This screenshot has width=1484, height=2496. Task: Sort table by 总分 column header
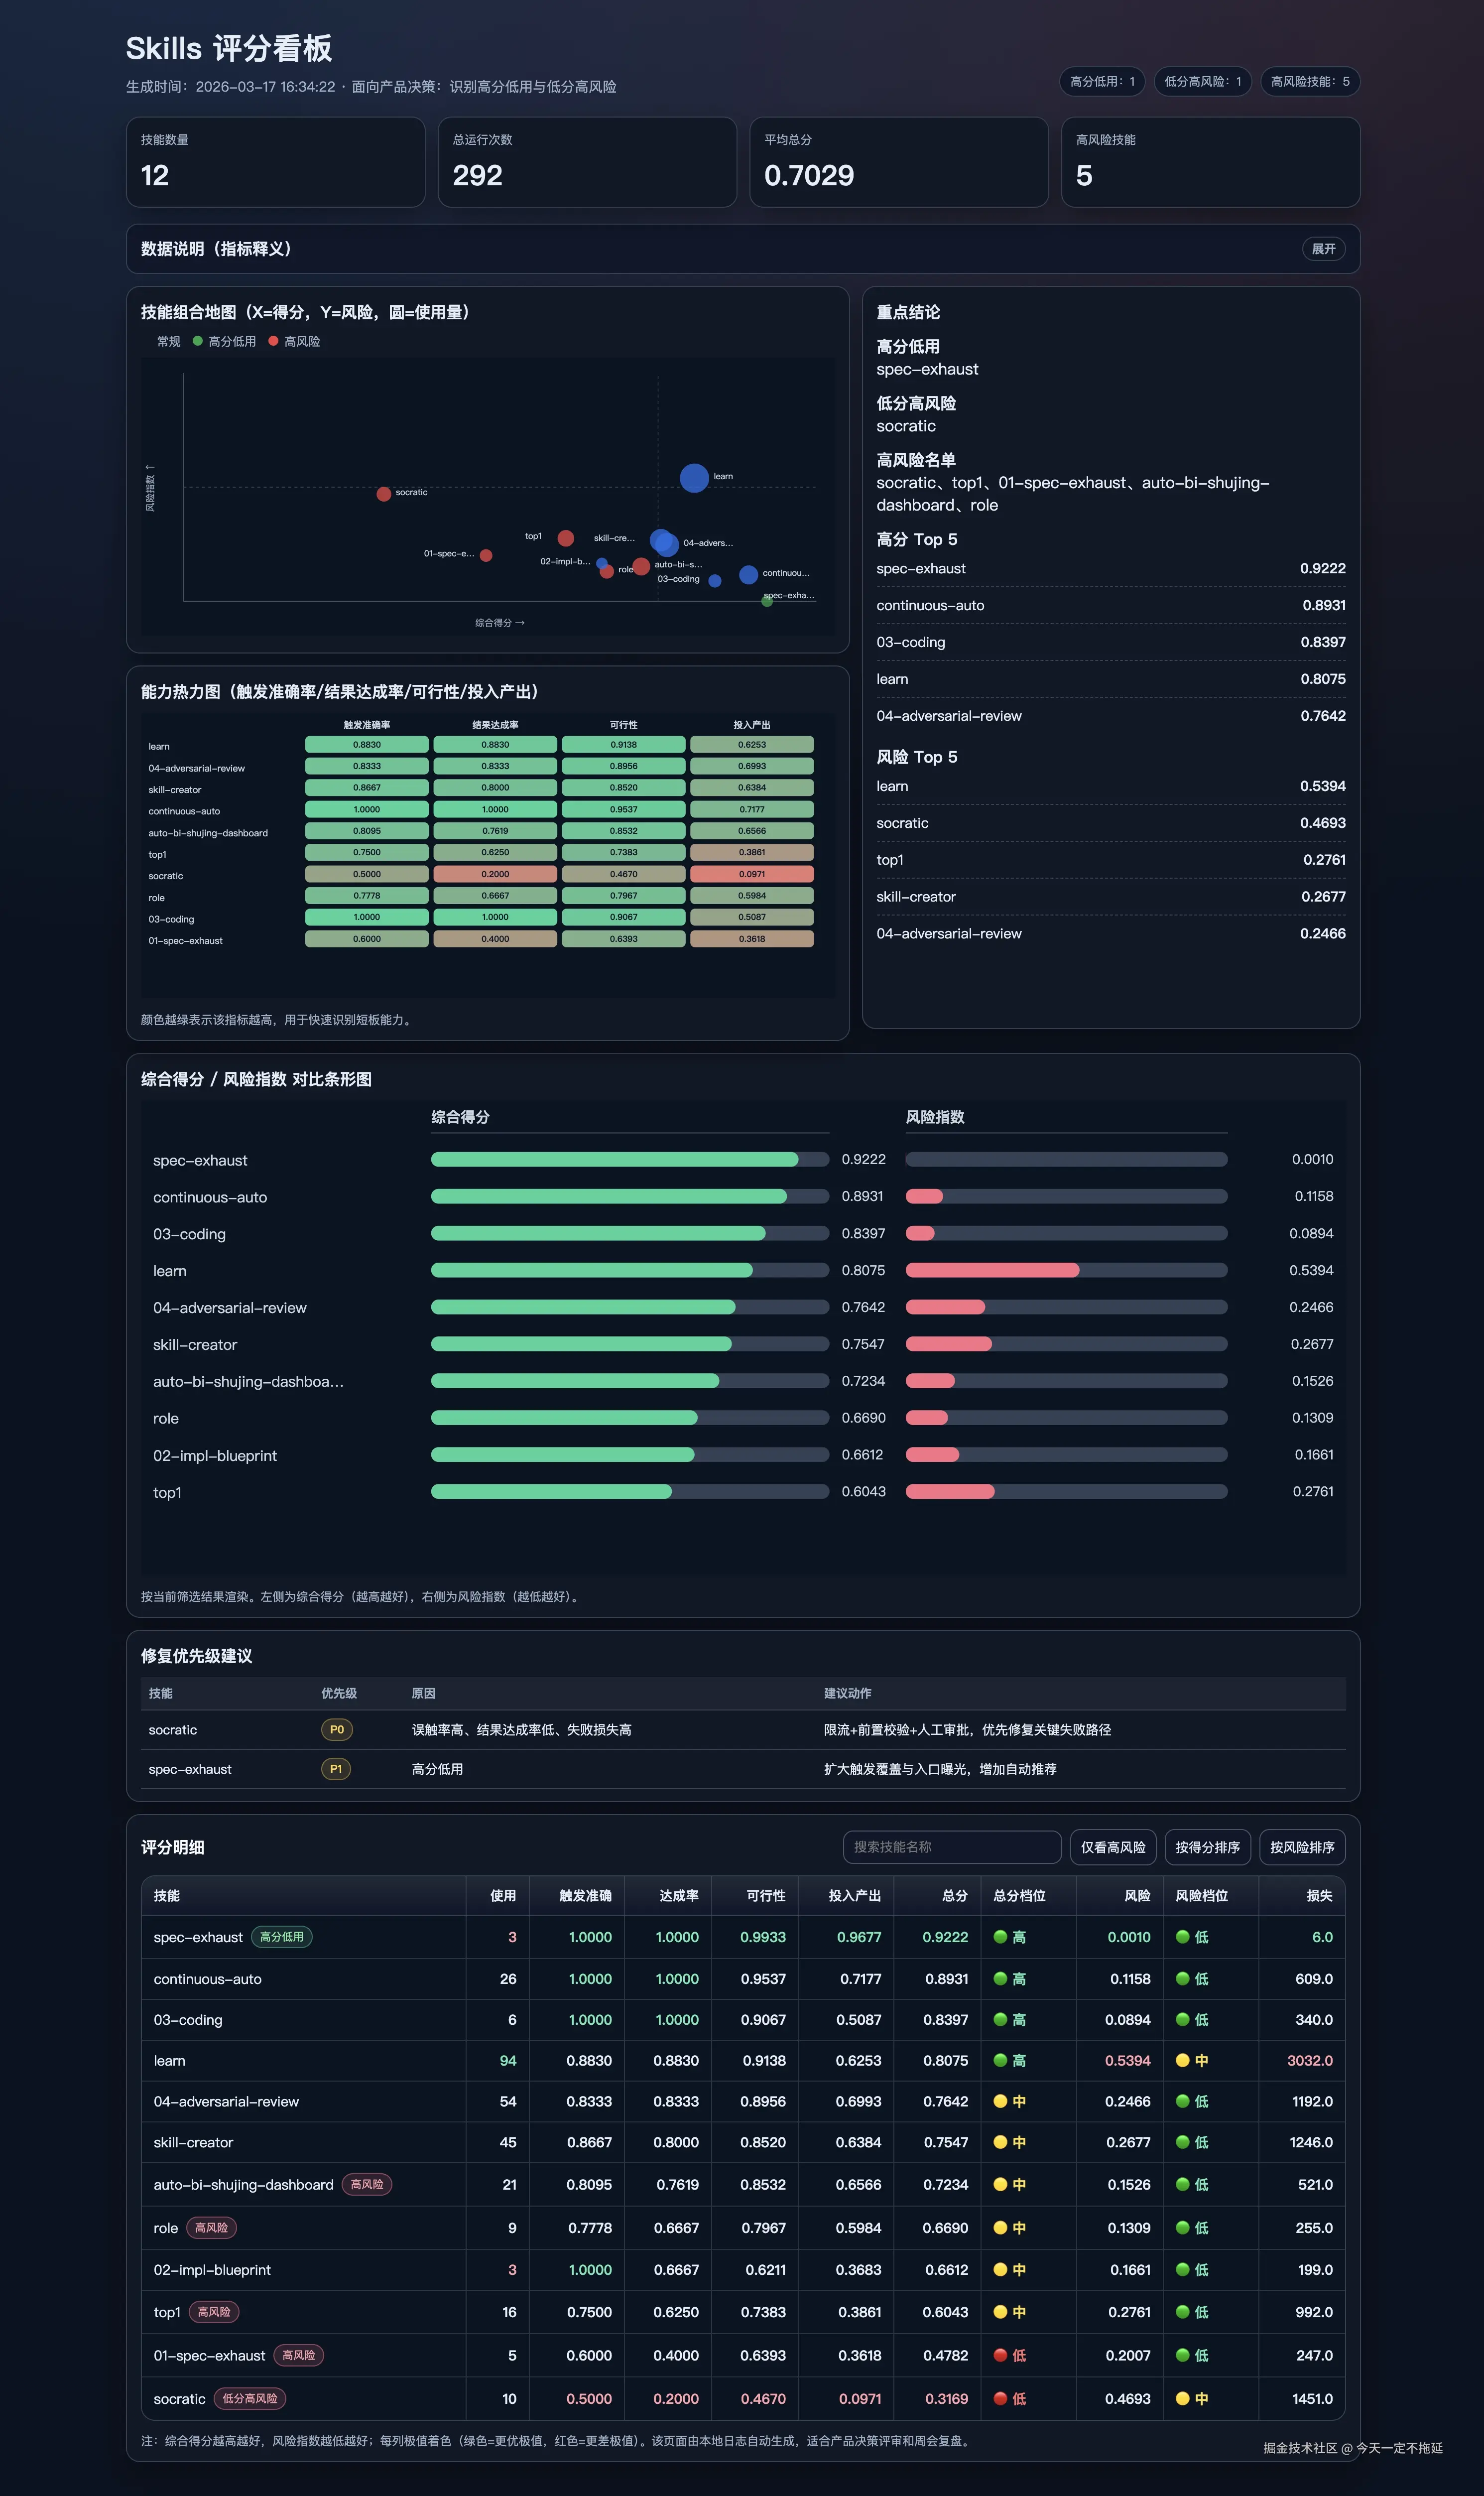[954, 1895]
